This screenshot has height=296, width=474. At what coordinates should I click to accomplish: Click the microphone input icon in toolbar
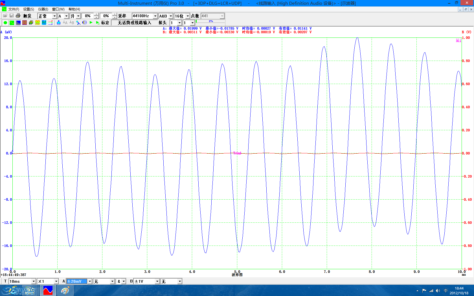78,23
